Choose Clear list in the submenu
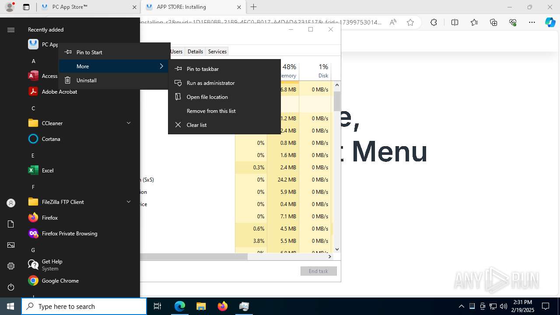Viewport: 560px width, 315px height. coord(224,125)
